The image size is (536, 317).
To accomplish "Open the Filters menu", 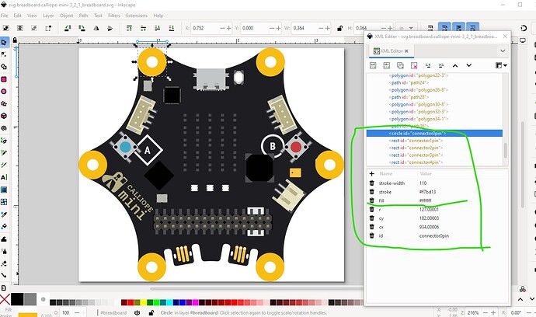I will coord(114,16).
